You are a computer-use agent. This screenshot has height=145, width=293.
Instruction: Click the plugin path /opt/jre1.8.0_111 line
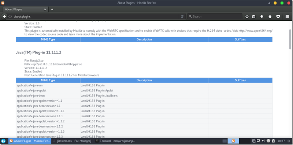(53, 64)
